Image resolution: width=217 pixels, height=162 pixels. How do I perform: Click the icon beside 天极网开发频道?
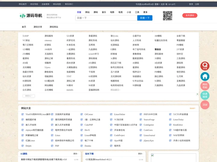(52, 114)
